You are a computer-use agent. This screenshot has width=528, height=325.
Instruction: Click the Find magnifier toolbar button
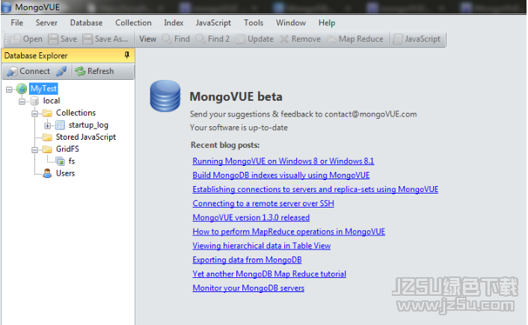pyautogui.click(x=176, y=39)
